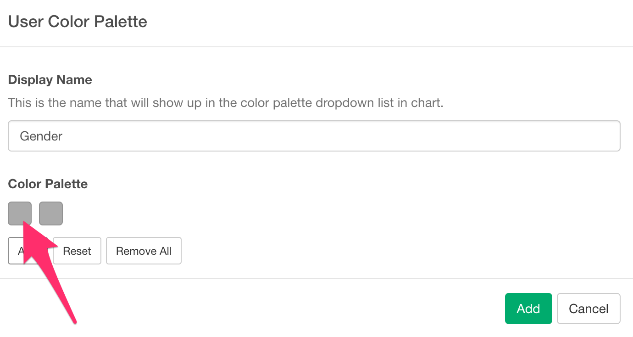This screenshot has height=337, width=633.
Task: Focus the text box containing Gender
Action: [314, 136]
